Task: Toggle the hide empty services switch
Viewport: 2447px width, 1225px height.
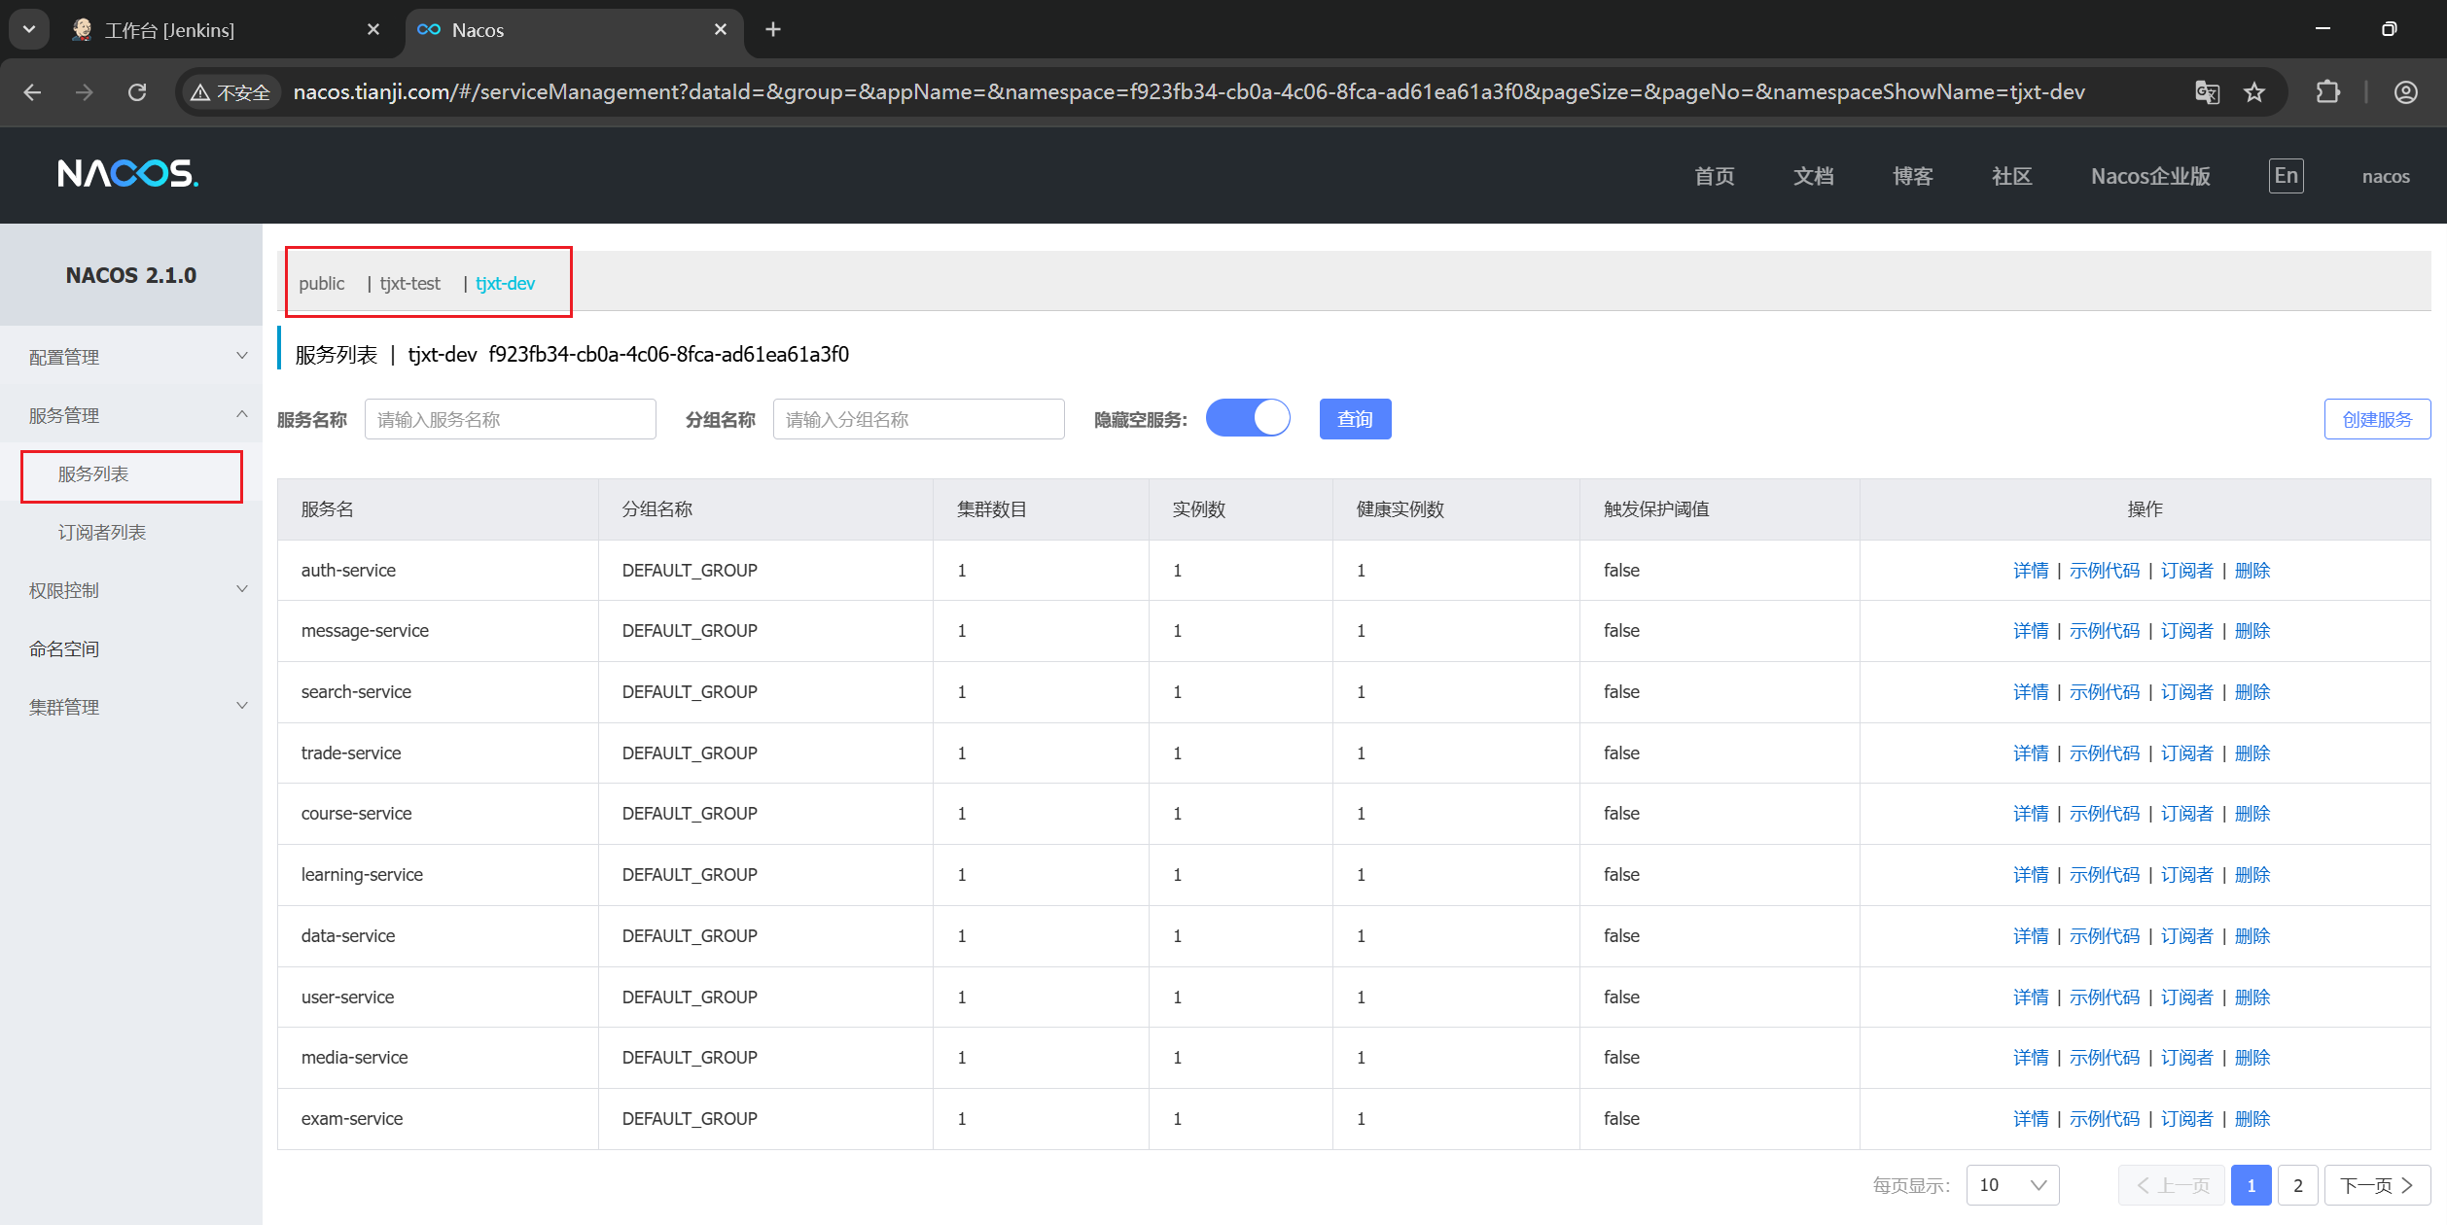Action: (x=1248, y=418)
